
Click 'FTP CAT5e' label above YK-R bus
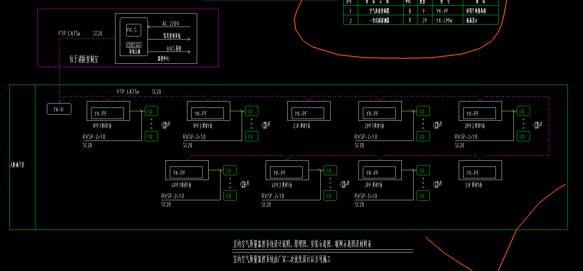[128, 92]
